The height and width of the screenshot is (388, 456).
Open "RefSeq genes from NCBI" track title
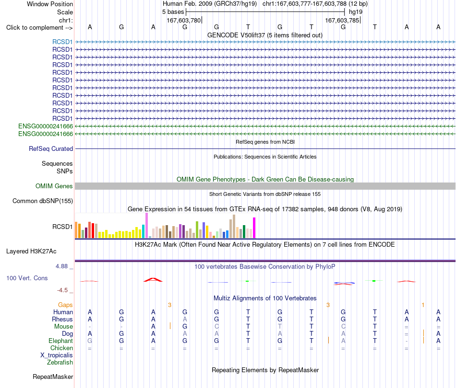click(x=265, y=142)
